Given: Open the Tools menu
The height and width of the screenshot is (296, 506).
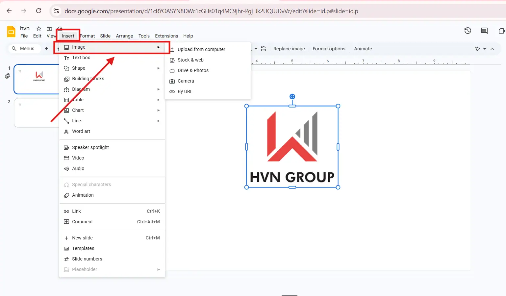Looking at the screenshot, I should 144,36.
